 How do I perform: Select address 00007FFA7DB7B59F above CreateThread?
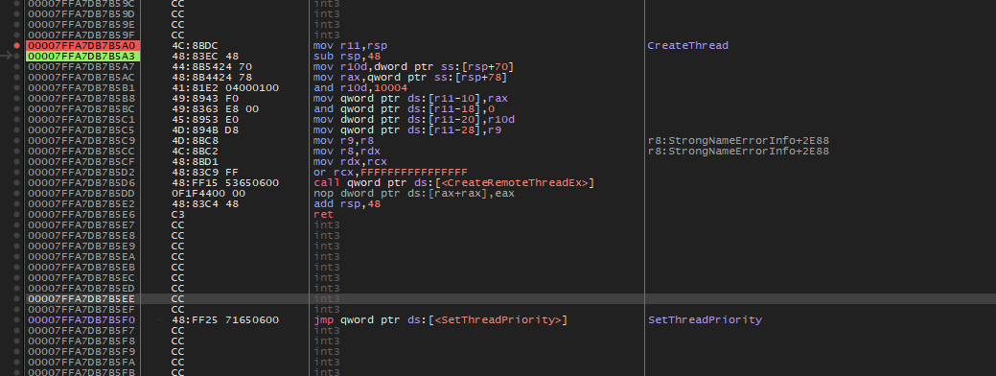point(81,35)
